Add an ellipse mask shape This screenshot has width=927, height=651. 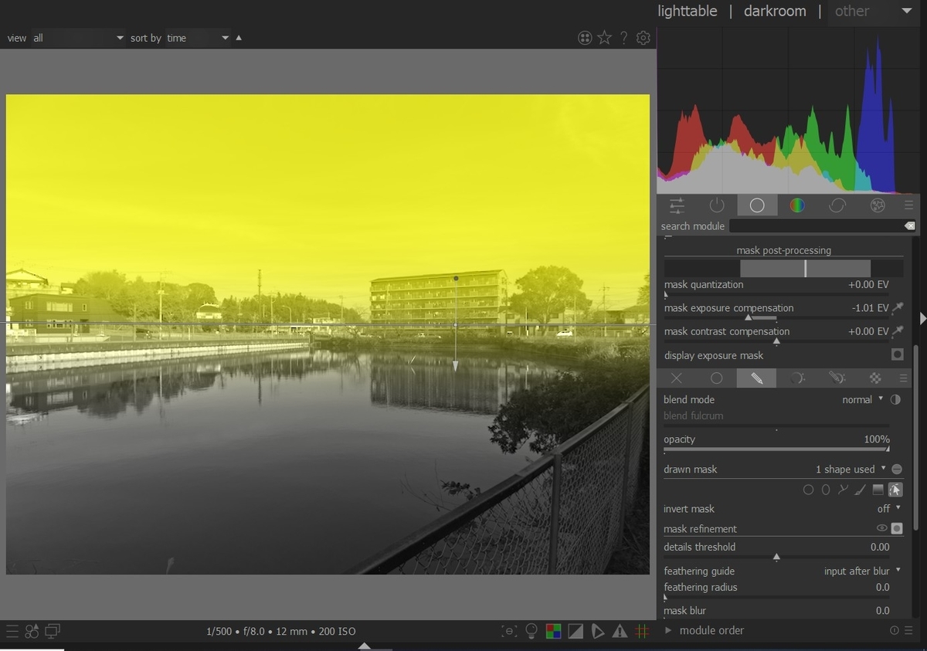826,490
